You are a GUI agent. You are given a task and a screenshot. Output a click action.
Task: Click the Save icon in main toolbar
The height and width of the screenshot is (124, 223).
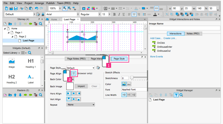(15, 9)
